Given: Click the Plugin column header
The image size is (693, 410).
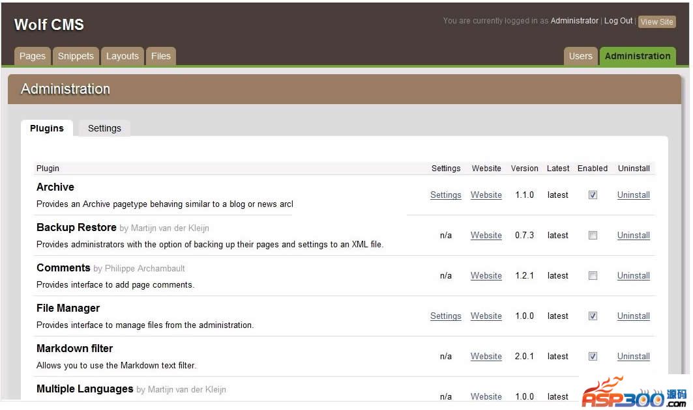Looking at the screenshot, I should (x=48, y=168).
